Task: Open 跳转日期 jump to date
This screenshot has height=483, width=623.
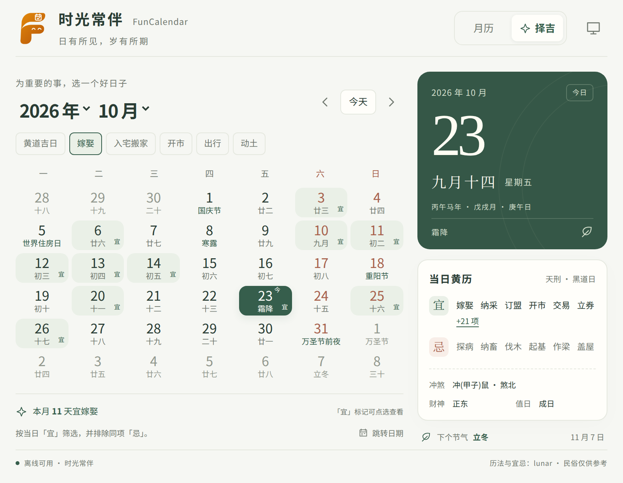Action: 381,433
